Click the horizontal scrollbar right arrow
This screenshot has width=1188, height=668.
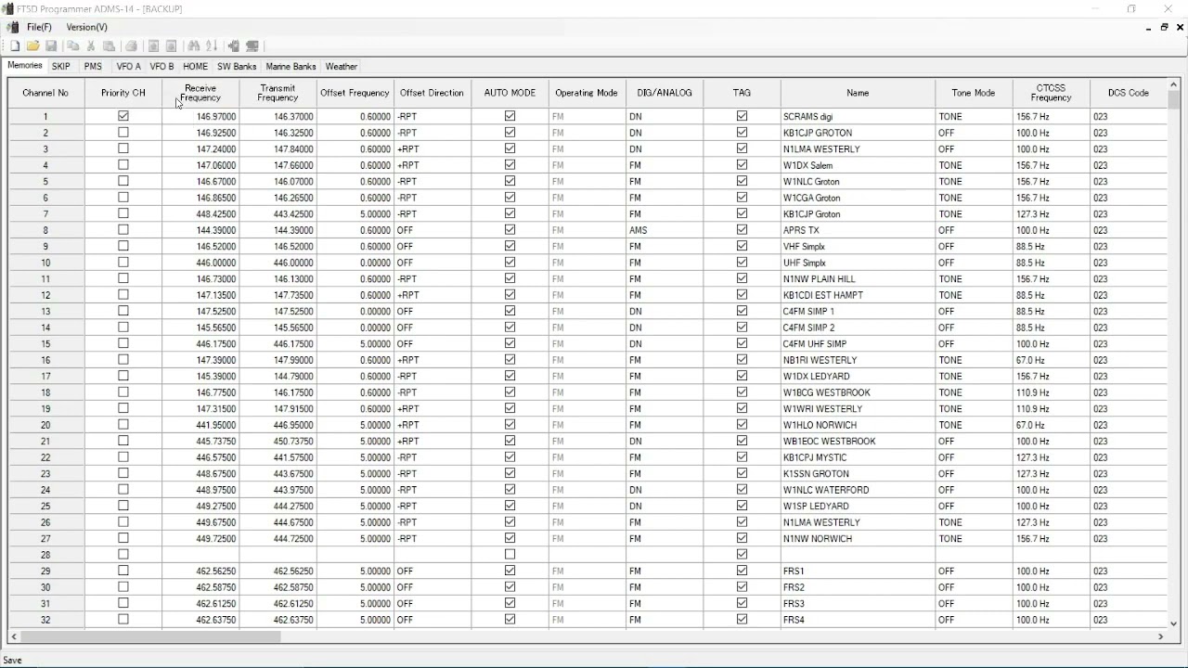[x=1160, y=636]
